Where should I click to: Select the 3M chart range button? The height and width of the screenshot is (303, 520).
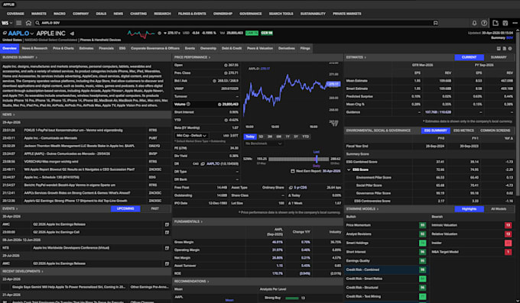(x=270, y=137)
